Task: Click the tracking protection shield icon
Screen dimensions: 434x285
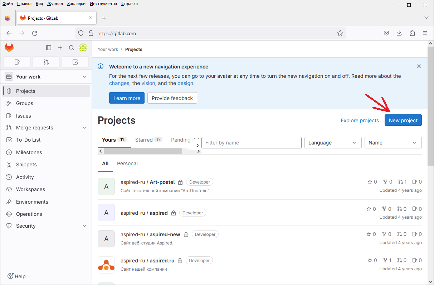Action: 81,33
